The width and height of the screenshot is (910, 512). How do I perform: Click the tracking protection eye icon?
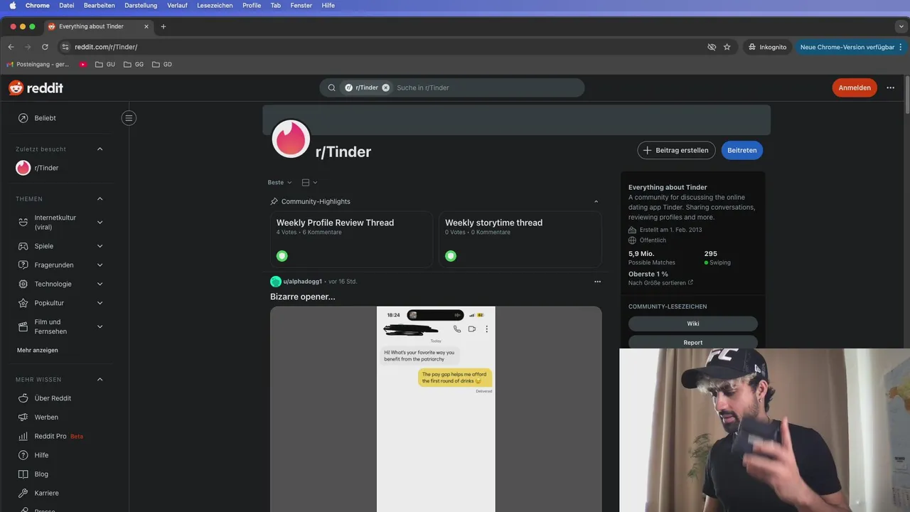[x=712, y=47]
